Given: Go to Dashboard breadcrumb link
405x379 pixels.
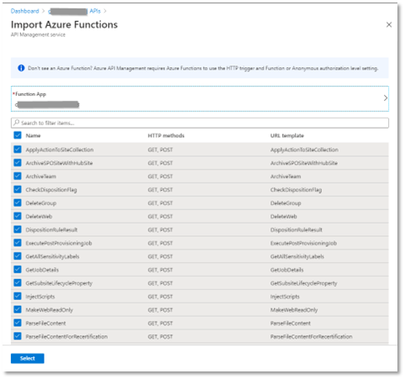Looking at the screenshot, I should click(25, 11).
